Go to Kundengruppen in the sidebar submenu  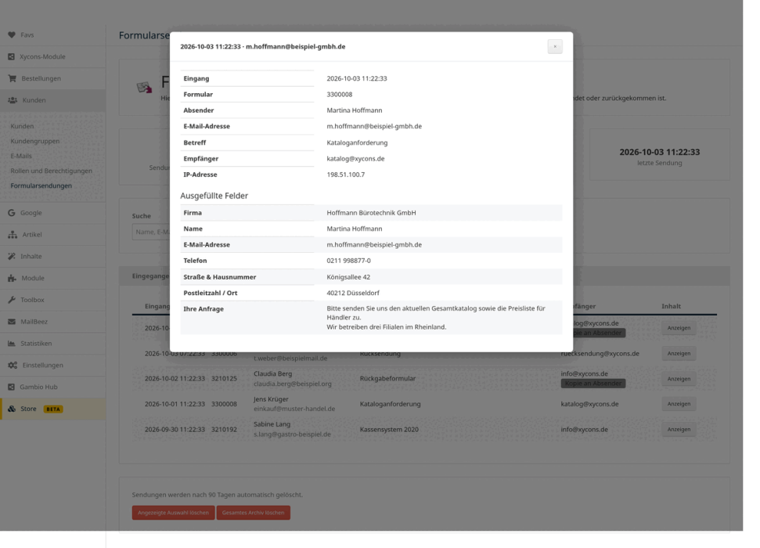[x=35, y=141]
